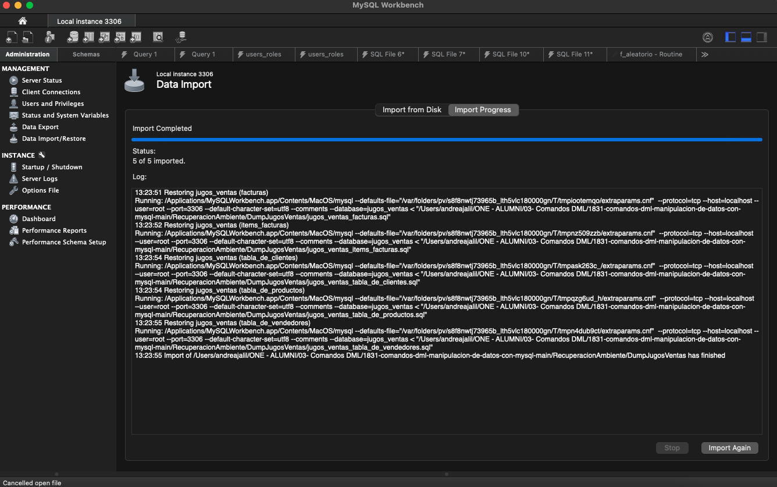Viewport: 777px width, 487px height.
Task: Open the object inspector info icon
Action: point(49,37)
